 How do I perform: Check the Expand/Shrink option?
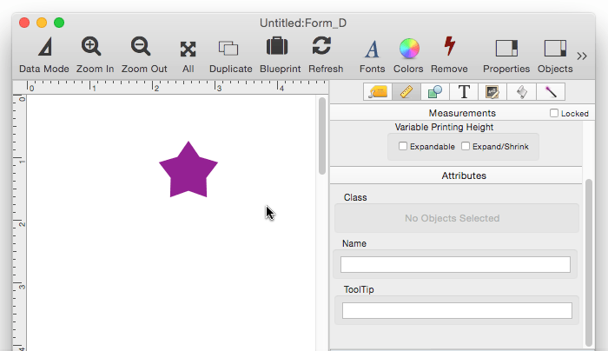tap(466, 146)
